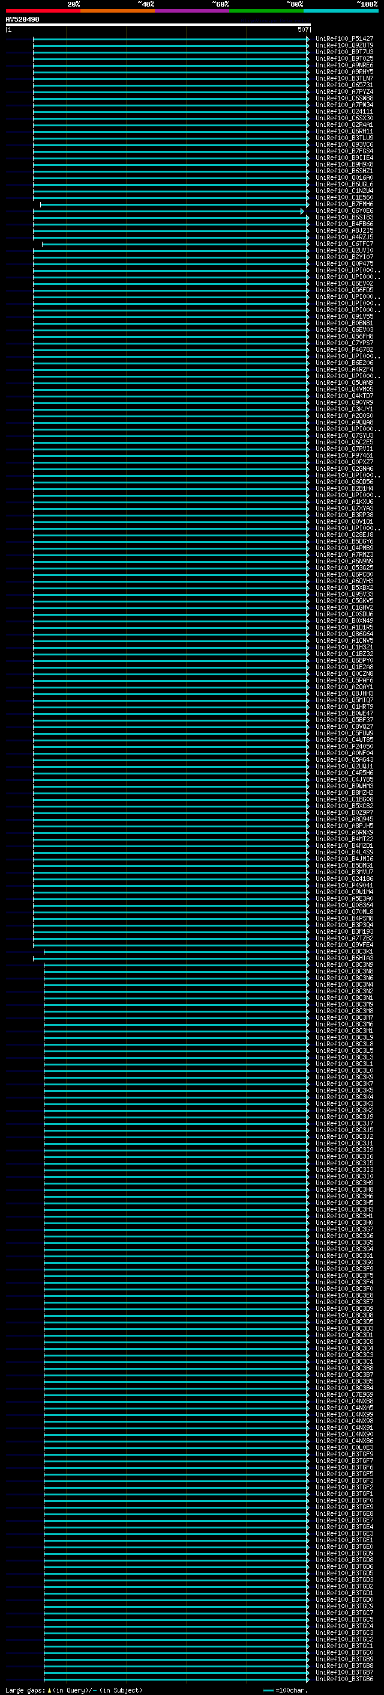Select hit label UniRef100_C0L0E3

[x=344, y=1447]
